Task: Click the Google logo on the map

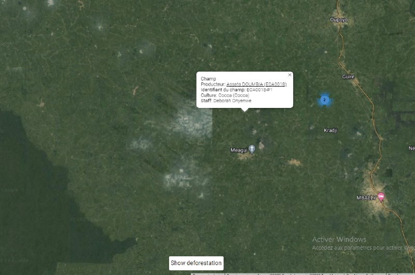Action: coord(15,260)
